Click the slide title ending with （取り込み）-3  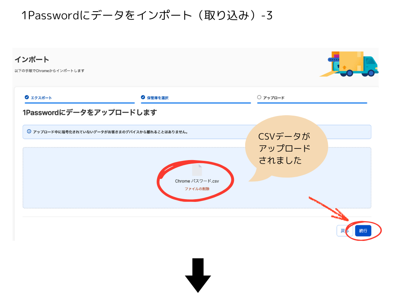click(x=147, y=15)
